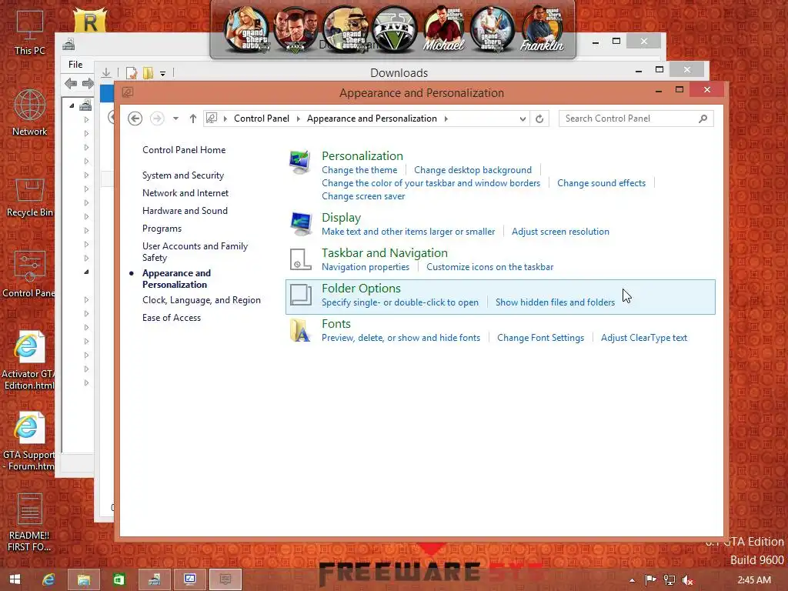
Task: Open Clock, Language, and Region
Action: click(201, 300)
